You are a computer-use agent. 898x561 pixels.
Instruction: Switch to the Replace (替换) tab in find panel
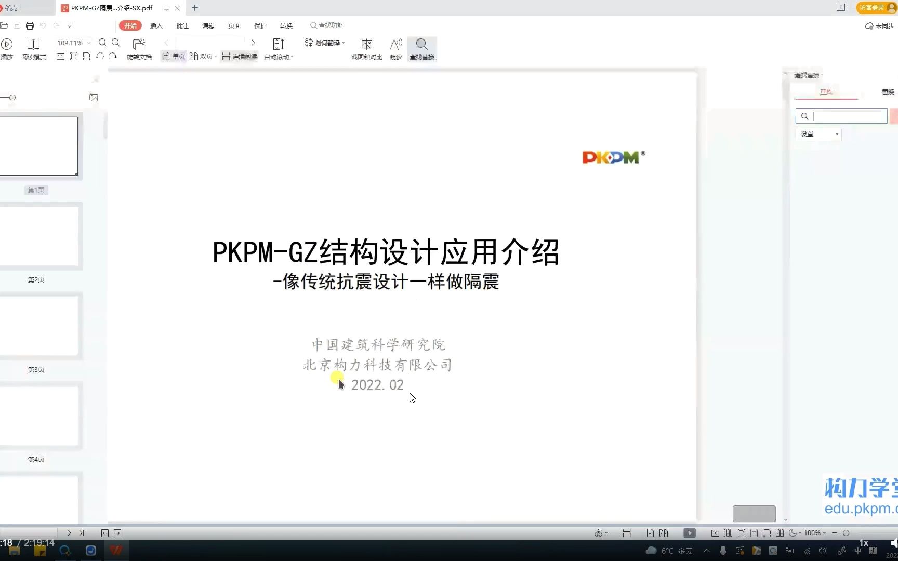[x=888, y=92]
